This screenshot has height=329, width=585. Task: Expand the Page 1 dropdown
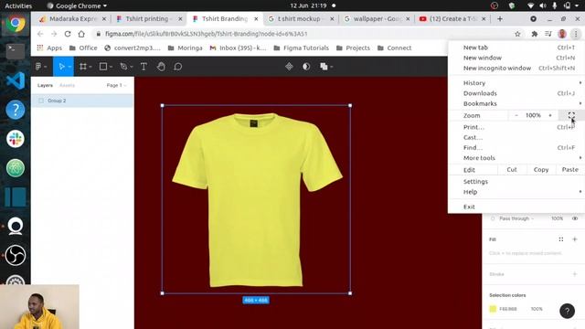116,85
